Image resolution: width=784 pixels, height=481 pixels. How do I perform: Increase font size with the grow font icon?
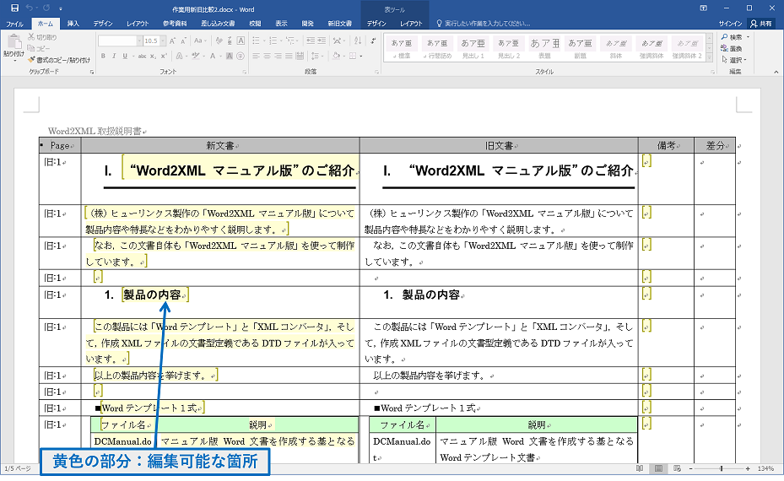pyautogui.click(x=172, y=41)
